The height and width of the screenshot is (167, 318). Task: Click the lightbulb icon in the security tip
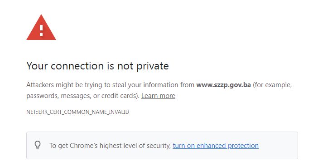tap(38, 145)
